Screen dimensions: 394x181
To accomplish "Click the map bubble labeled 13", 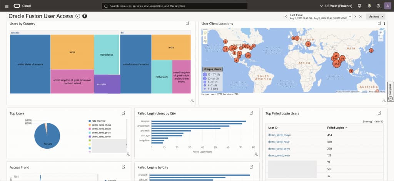I will coord(225,49).
